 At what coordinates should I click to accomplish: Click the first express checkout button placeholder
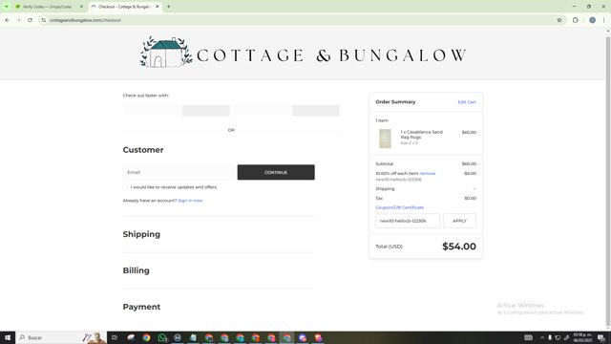coord(151,111)
